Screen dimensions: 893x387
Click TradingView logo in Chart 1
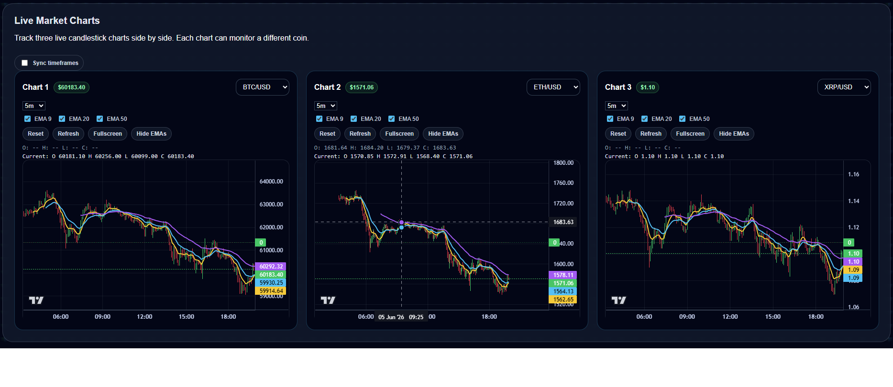tap(36, 300)
